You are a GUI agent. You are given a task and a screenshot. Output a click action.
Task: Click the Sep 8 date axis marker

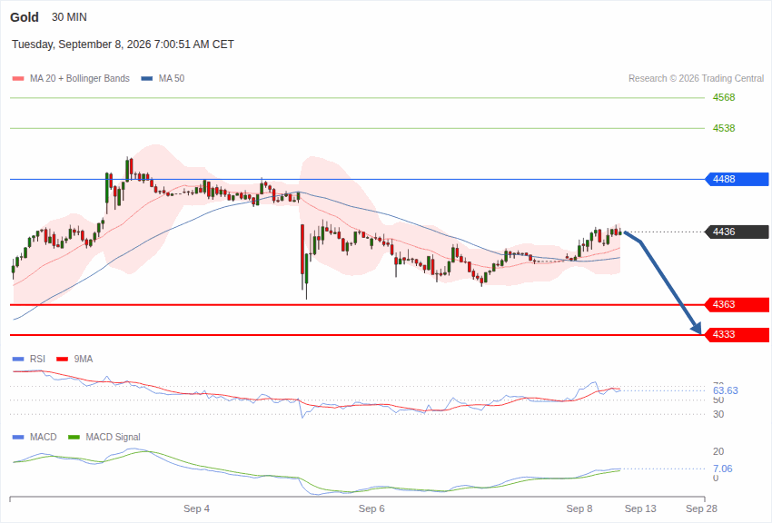coord(579,508)
